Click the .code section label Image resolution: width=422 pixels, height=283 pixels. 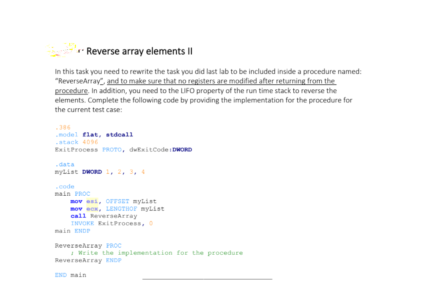pyautogui.click(x=64, y=187)
